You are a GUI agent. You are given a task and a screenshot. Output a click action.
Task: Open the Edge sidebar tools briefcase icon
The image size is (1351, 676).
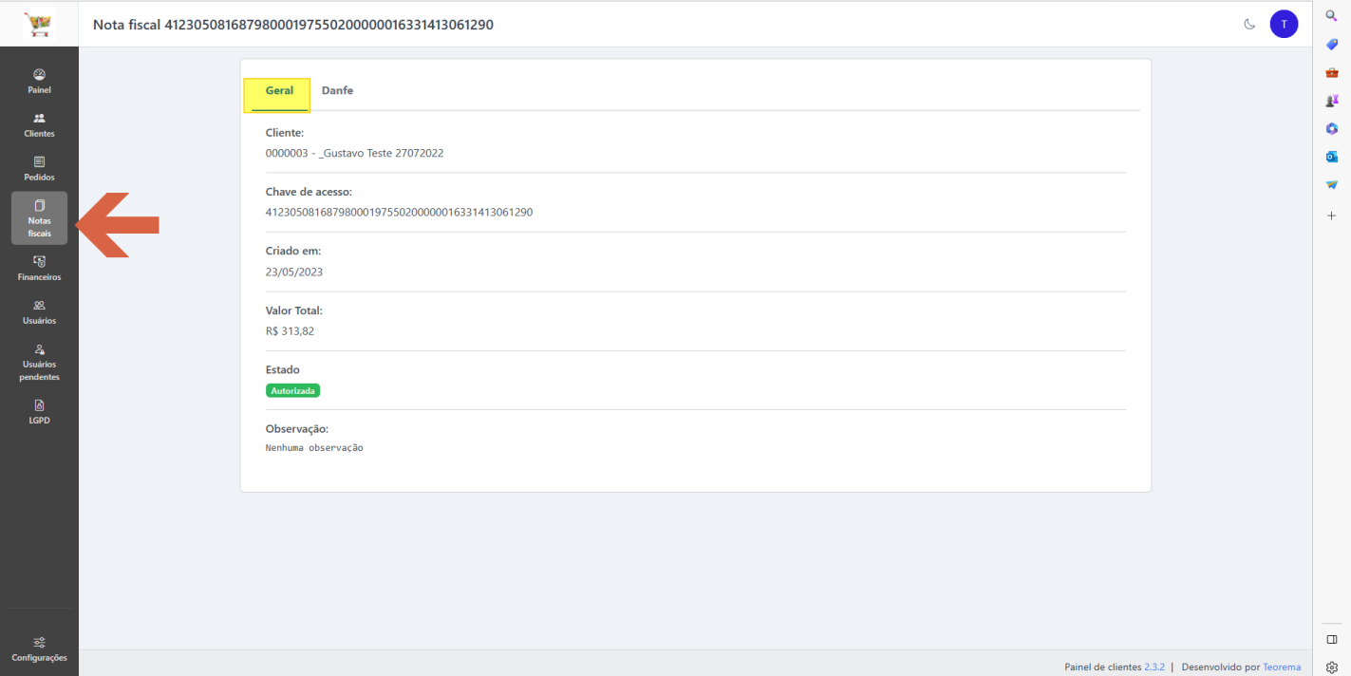(x=1332, y=72)
